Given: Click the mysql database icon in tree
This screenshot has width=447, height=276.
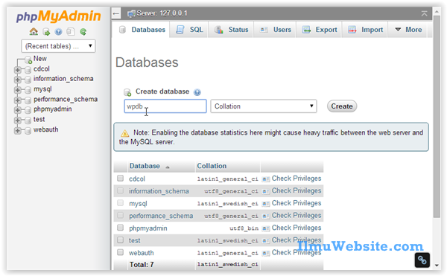Looking at the screenshot, I should click(28, 90).
